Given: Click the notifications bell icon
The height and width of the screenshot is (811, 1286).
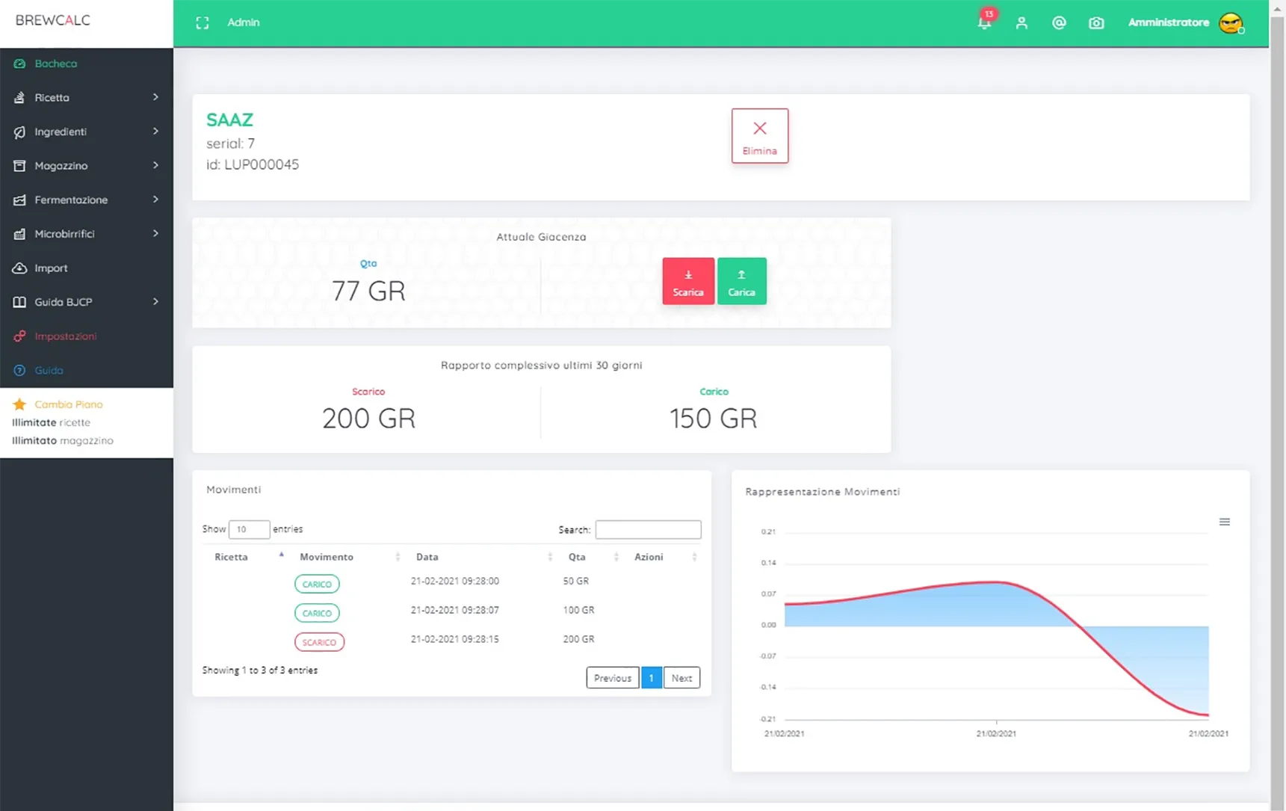Looking at the screenshot, I should coord(984,22).
